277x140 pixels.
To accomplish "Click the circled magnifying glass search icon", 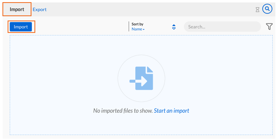I will [267, 9].
